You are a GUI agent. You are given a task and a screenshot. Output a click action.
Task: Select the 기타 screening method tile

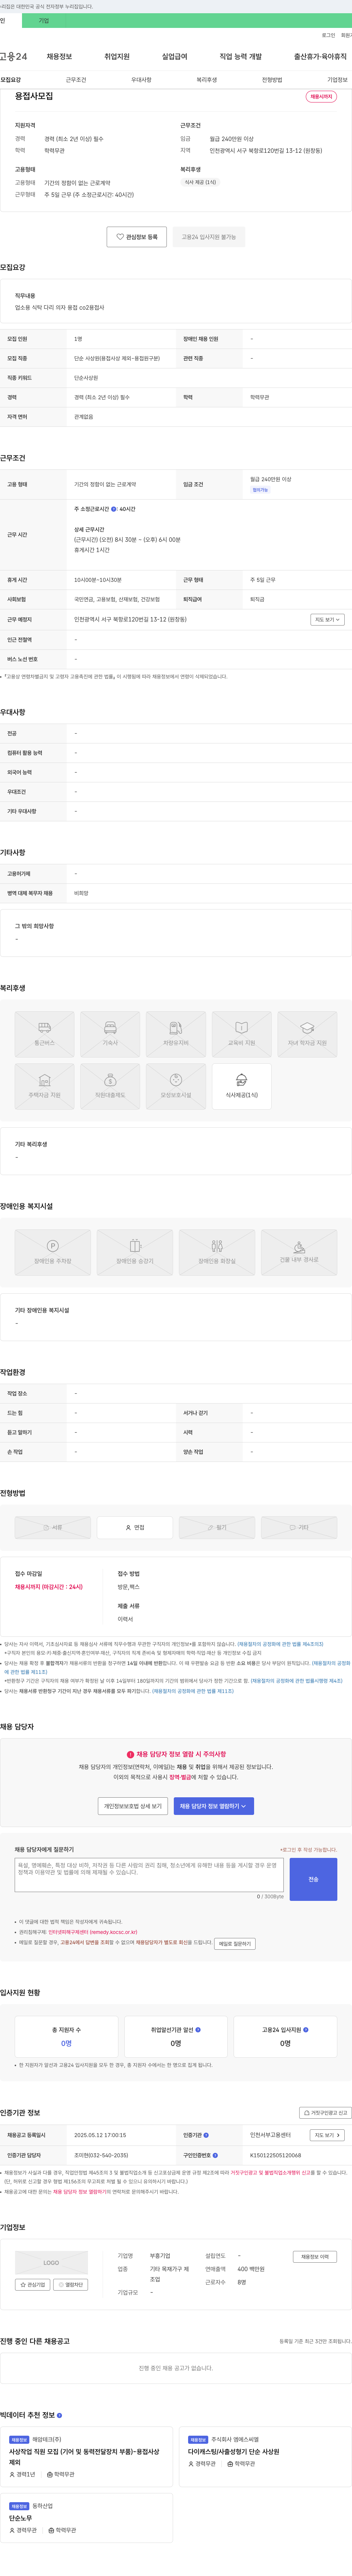coord(299,1527)
